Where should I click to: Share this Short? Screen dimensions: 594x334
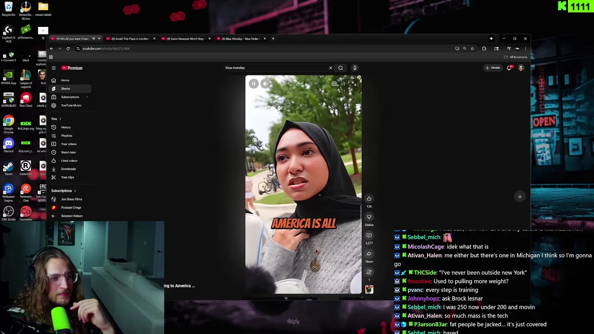pyautogui.click(x=369, y=254)
